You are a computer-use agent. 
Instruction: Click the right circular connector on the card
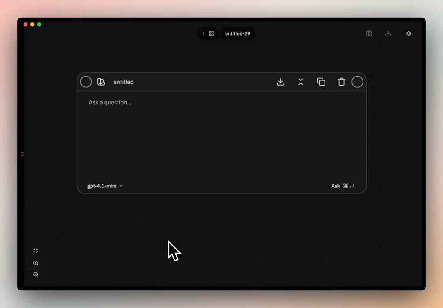tap(357, 82)
